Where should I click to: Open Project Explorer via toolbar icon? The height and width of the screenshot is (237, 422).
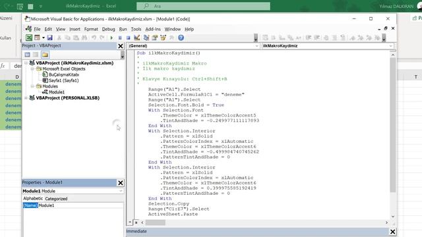coord(146,38)
